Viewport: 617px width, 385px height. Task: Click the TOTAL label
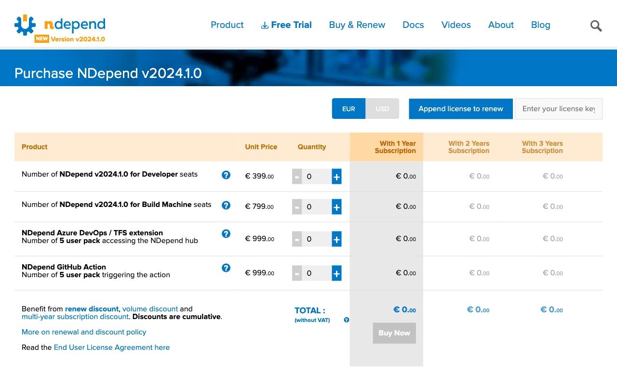coord(310,310)
